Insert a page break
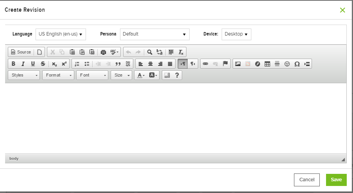The image size is (353, 193). [307, 64]
